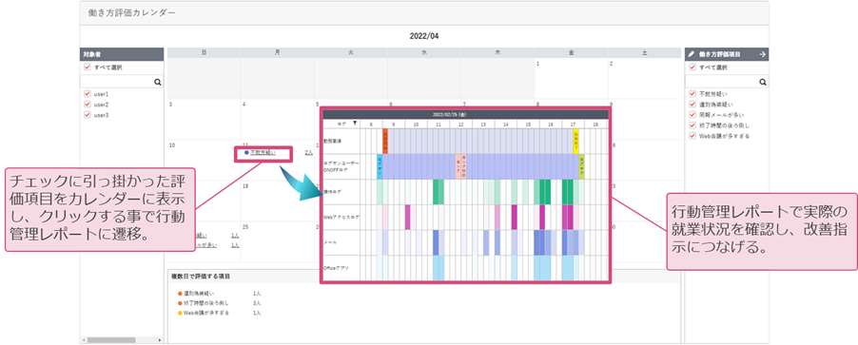Uncheck 同報メールが多い evaluation item
The width and height of the screenshot is (858, 345).
coord(692,115)
